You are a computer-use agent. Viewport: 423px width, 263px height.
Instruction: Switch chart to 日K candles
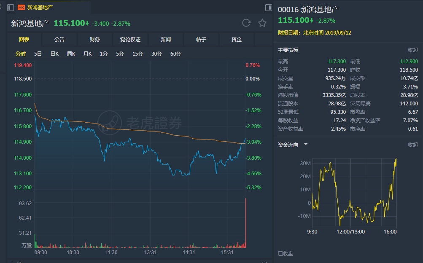coord(54,54)
